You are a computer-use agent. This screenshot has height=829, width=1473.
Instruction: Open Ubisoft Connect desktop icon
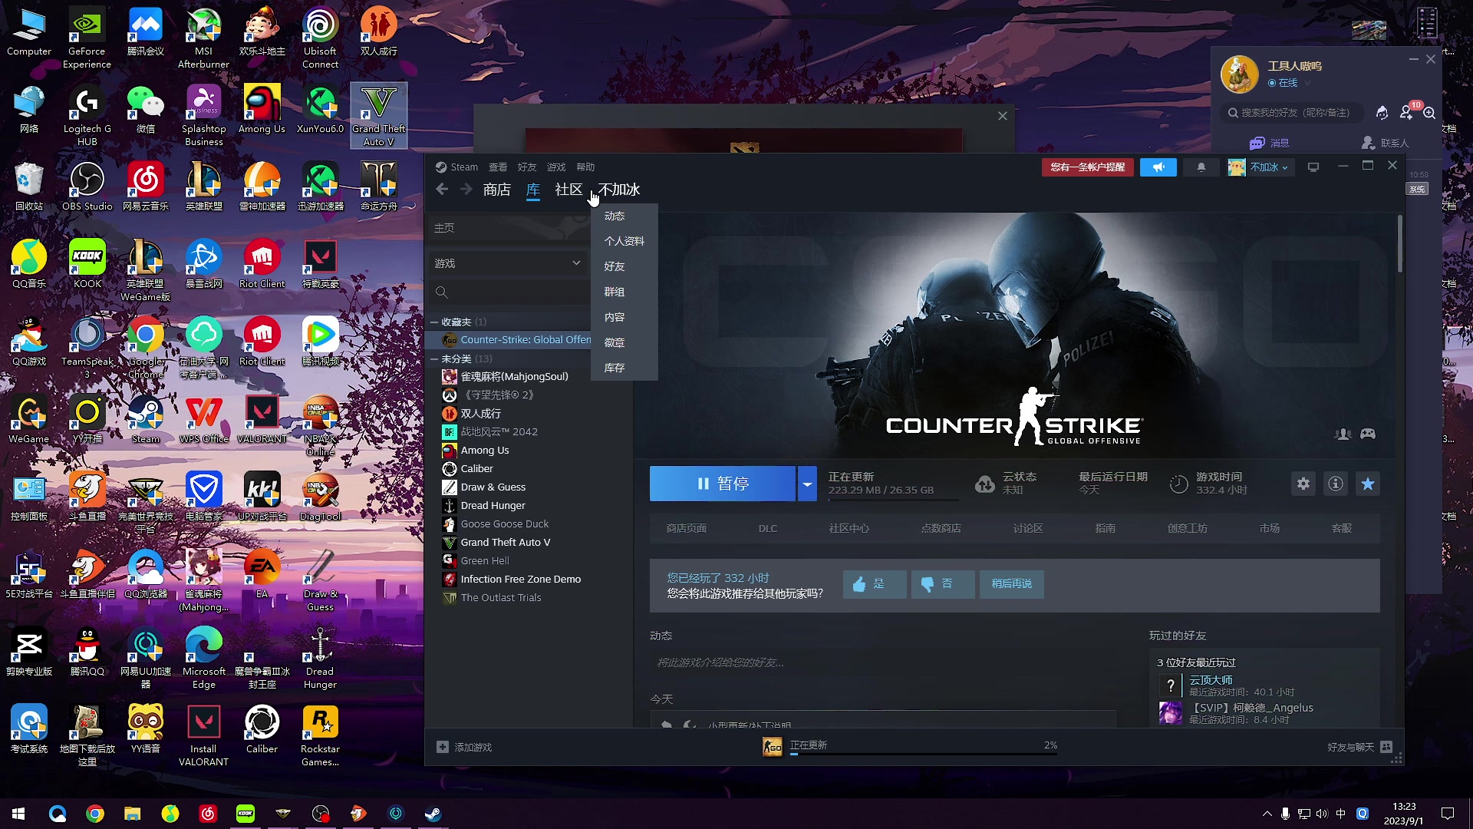320,38
